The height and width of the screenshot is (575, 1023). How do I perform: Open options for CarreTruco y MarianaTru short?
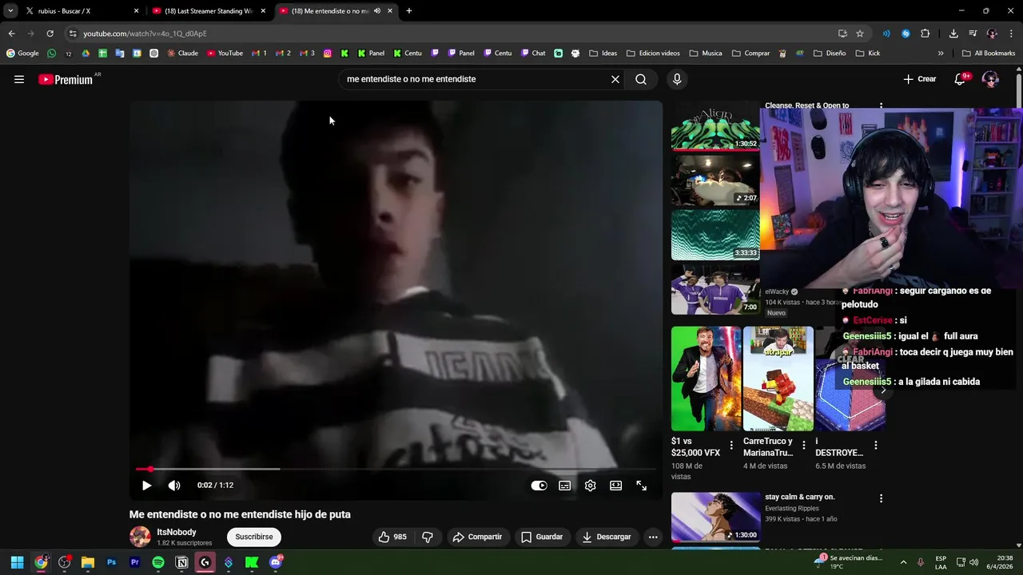(803, 446)
